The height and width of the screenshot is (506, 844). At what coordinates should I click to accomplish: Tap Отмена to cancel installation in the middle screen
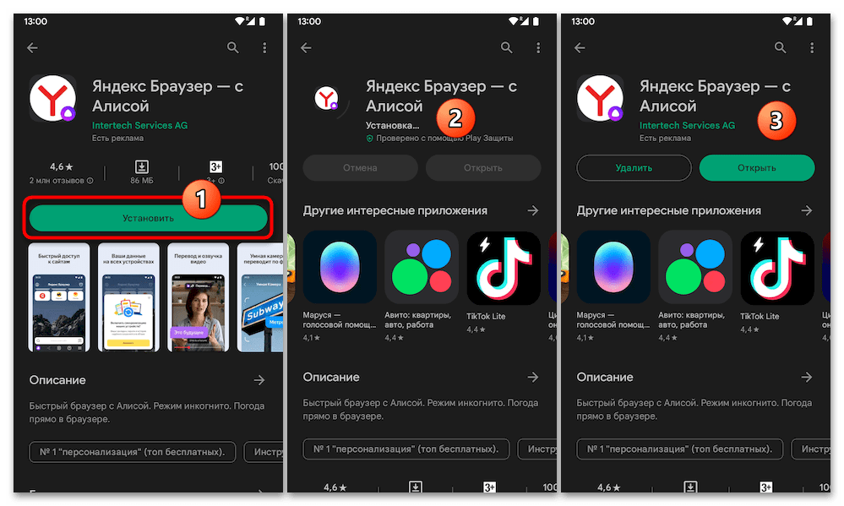(360, 167)
